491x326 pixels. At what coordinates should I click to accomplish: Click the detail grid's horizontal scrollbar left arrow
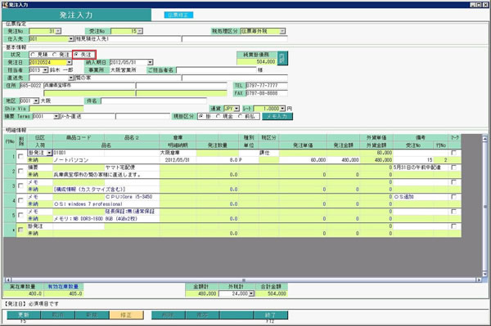click(x=8, y=280)
